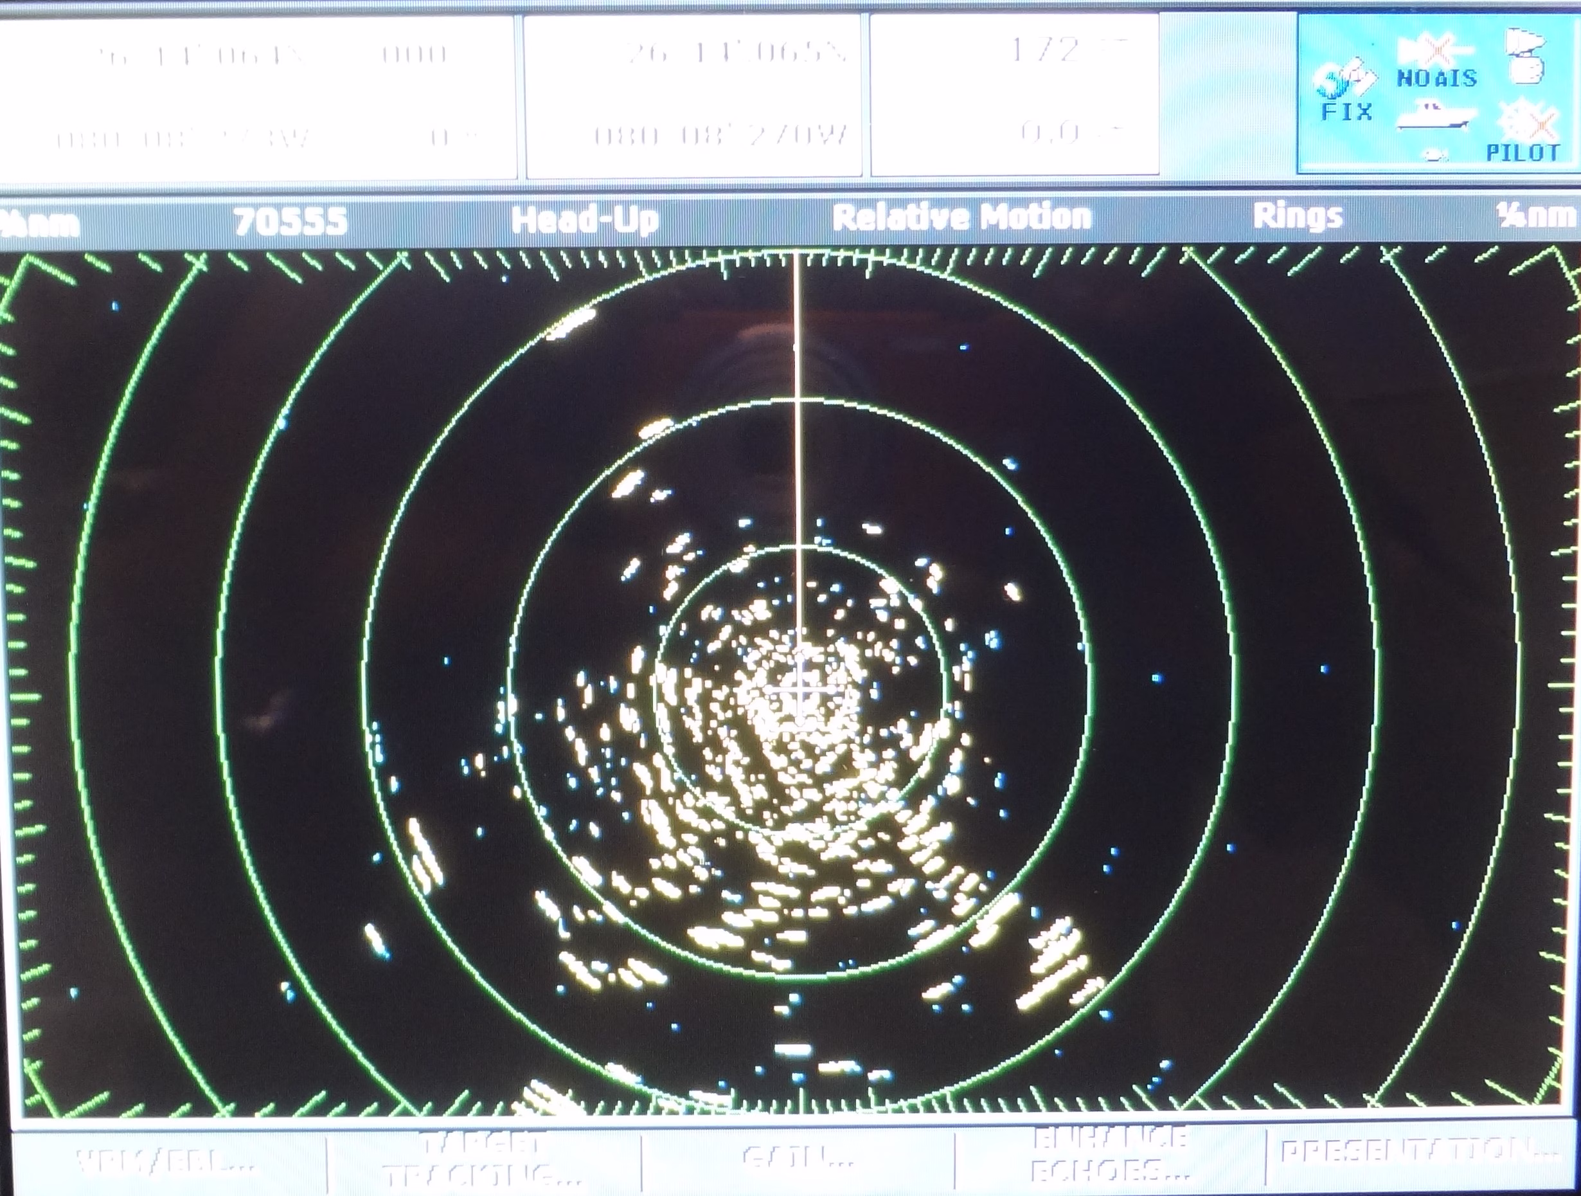Click the center latitude/longitude data box
1581x1196 pixels.
pyautogui.click(x=693, y=95)
